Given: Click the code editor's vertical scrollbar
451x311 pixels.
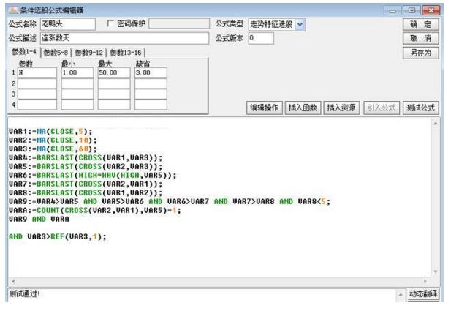Looking at the screenshot, I should [436, 198].
